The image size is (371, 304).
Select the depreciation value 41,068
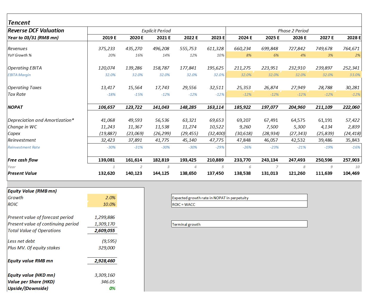point(108,120)
